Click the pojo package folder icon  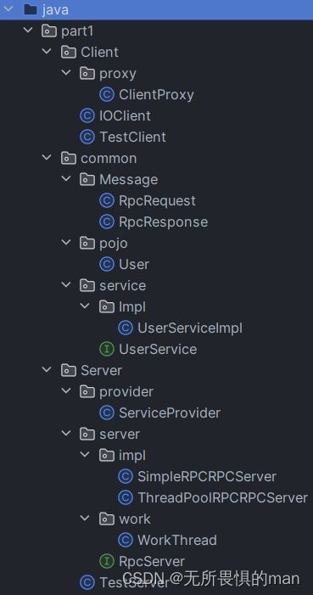point(87,244)
